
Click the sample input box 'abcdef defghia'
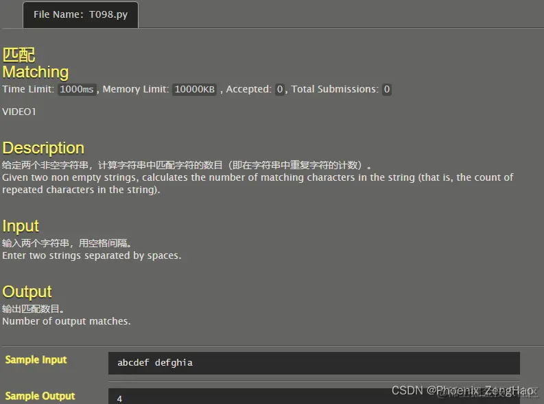[x=314, y=363]
